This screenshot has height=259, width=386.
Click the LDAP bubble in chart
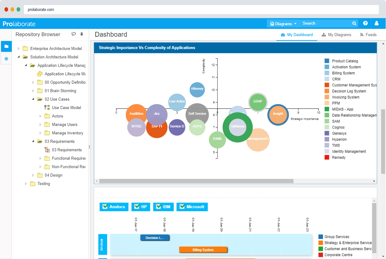[x=258, y=102]
